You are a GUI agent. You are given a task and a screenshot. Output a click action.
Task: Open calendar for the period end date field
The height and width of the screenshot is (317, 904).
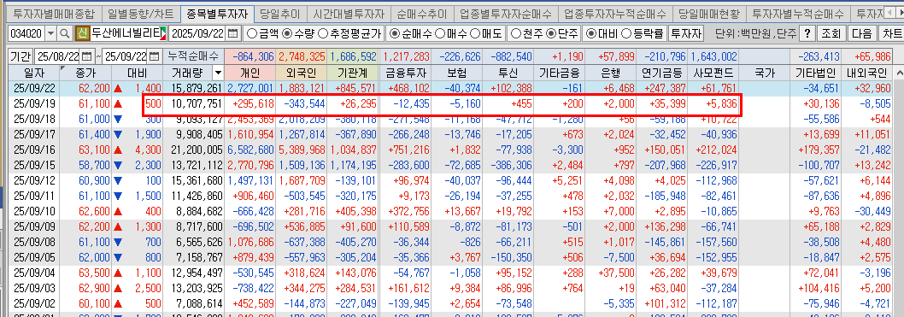click(154, 56)
